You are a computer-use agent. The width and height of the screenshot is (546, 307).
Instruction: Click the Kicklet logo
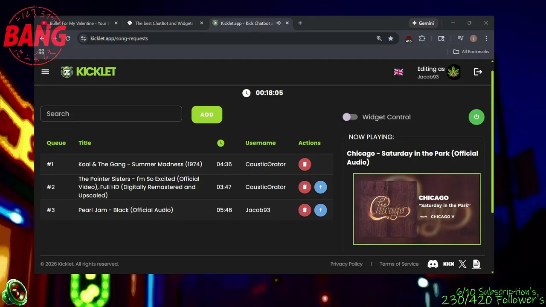coord(88,72)
